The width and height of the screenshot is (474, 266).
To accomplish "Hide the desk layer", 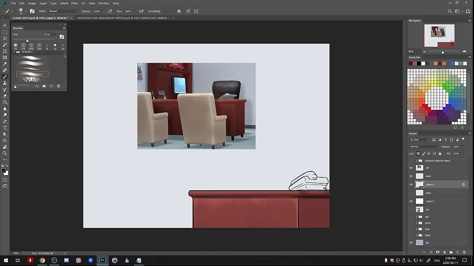I will click(x=411, y=176).
